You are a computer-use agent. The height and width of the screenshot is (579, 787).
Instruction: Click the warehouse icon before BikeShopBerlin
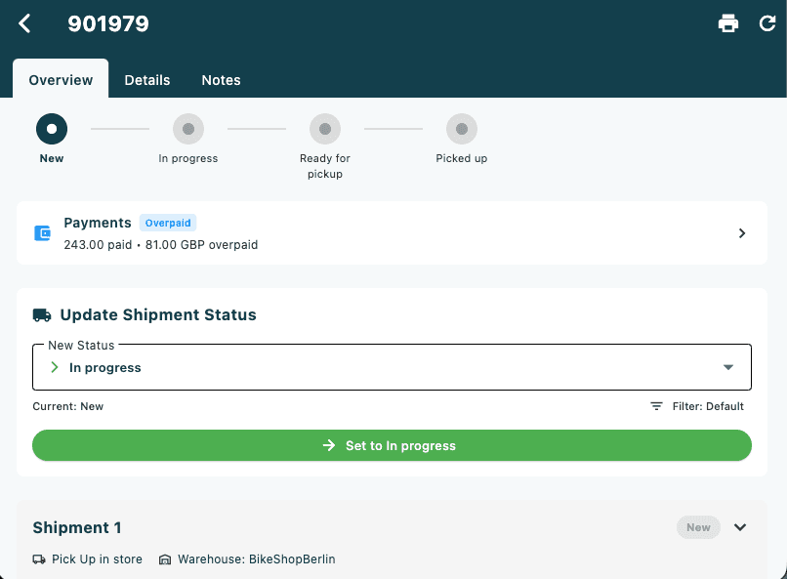[165, 559]
